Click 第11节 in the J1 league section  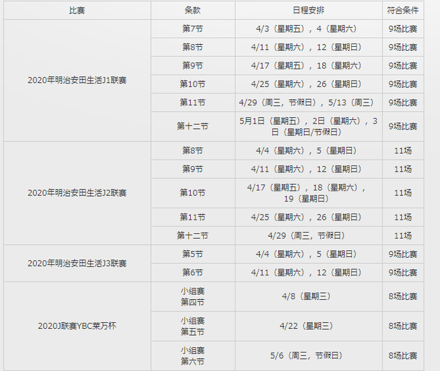coord(193,102)
